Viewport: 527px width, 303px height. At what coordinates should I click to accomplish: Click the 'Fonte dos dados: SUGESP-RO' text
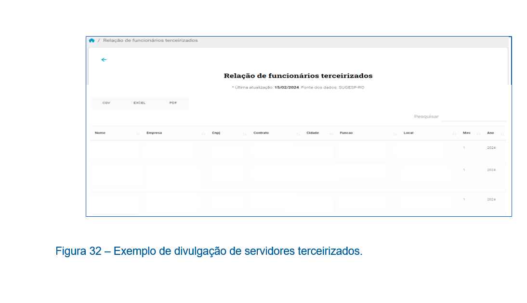point(333,87)
